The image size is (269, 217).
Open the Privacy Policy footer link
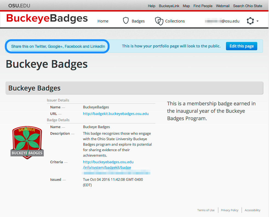click(x=230, y=210)
